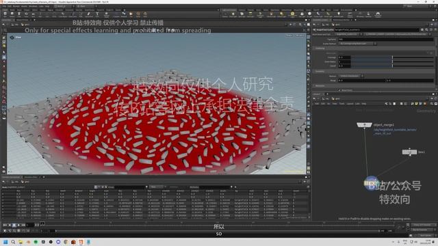Image resolution: width=438 pixels, height=246 pixels.
Task: Switch to Lights and Cameras shelf tab
Action: tap(229, 10)
